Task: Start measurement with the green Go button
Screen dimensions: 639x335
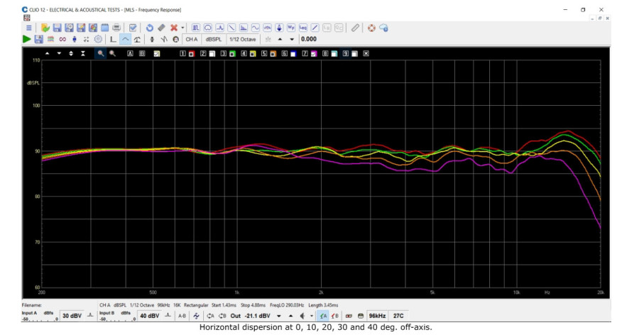Action: [x=27, y=39]
